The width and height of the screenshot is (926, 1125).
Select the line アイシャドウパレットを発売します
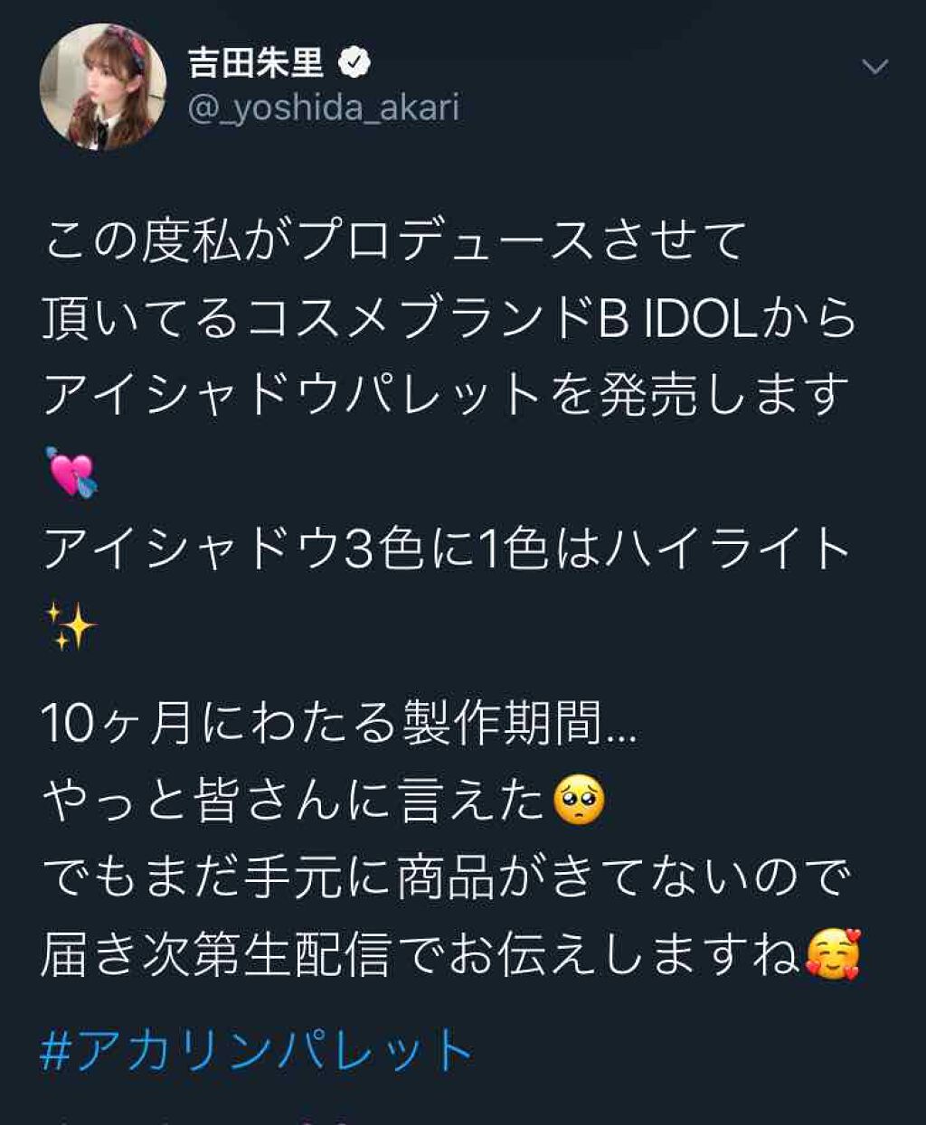point(447,397)
